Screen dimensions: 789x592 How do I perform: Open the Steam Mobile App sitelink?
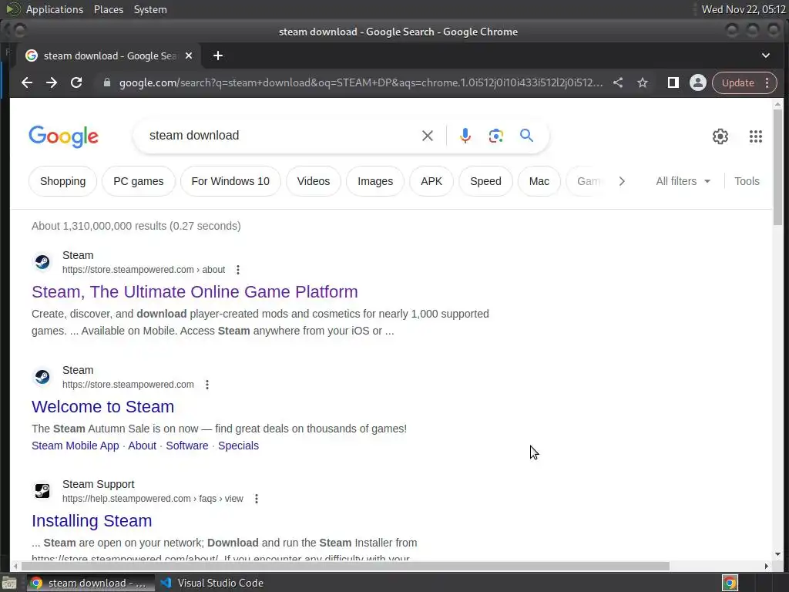point(76,446)
